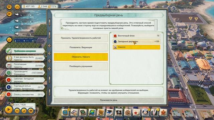Open task Посетившие туристы
The width and height of the screenshot is (214, 120).
[25, 65]
